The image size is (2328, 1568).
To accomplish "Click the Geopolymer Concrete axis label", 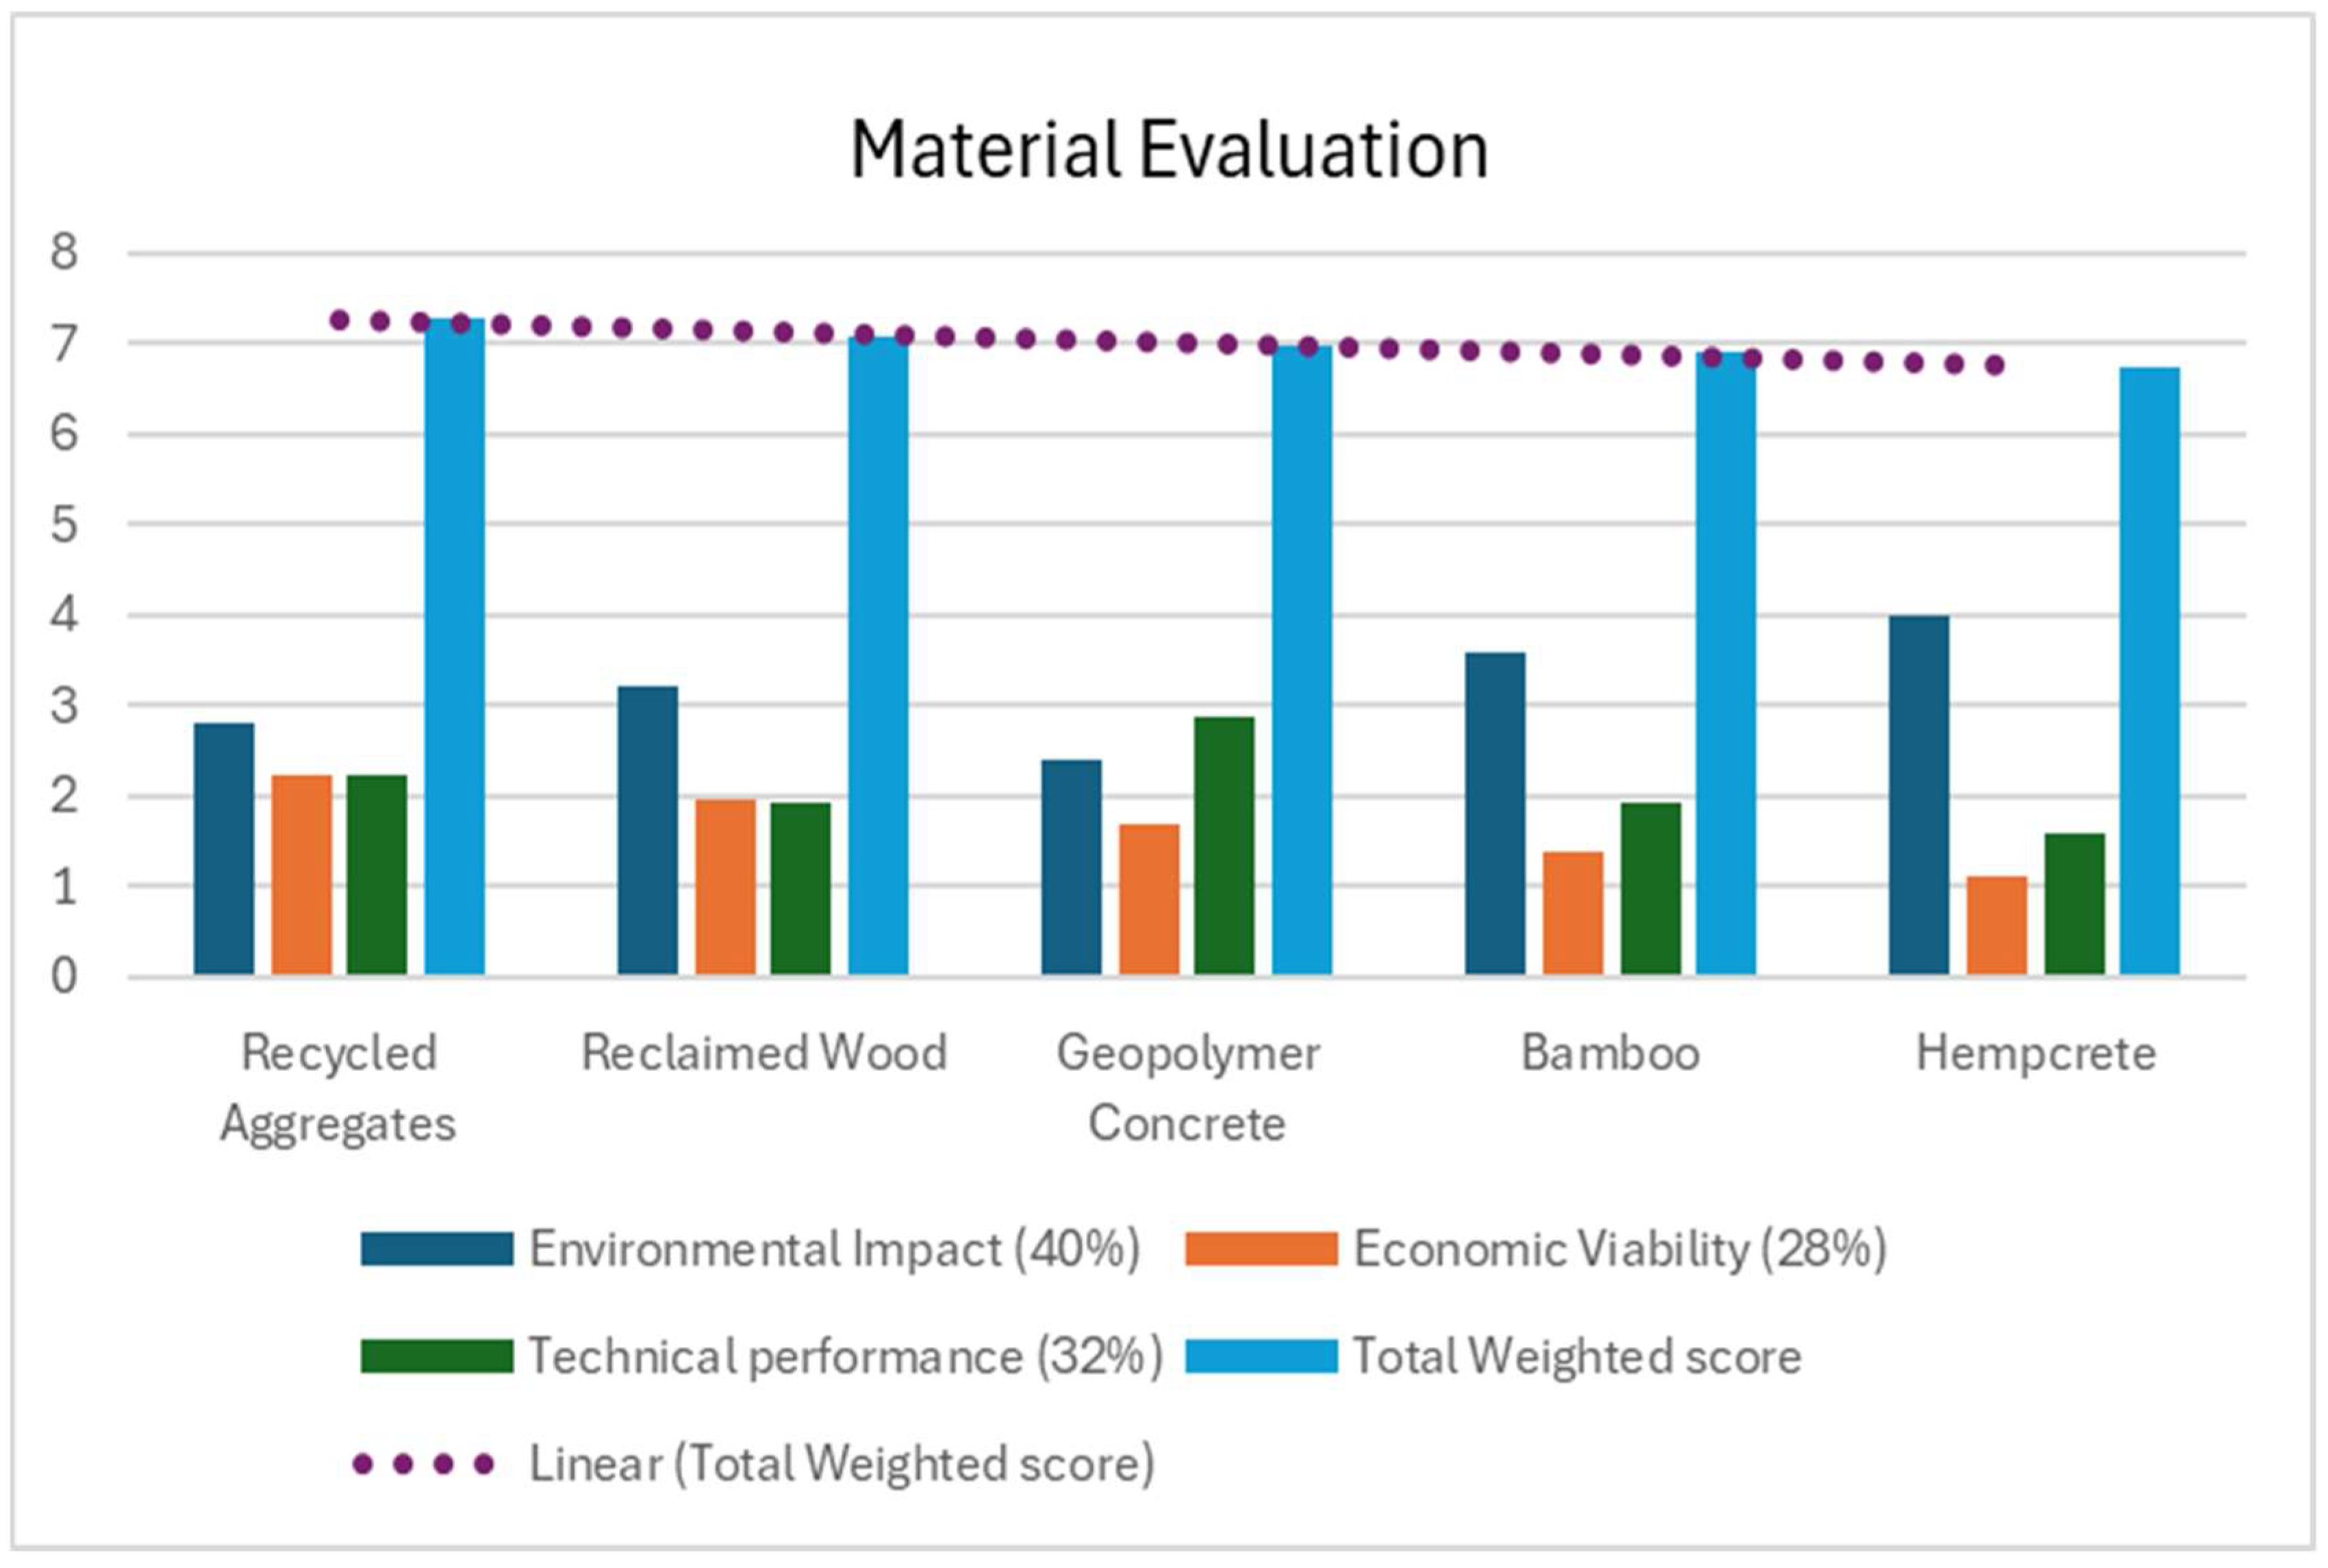I will tap(1187, 1088).
